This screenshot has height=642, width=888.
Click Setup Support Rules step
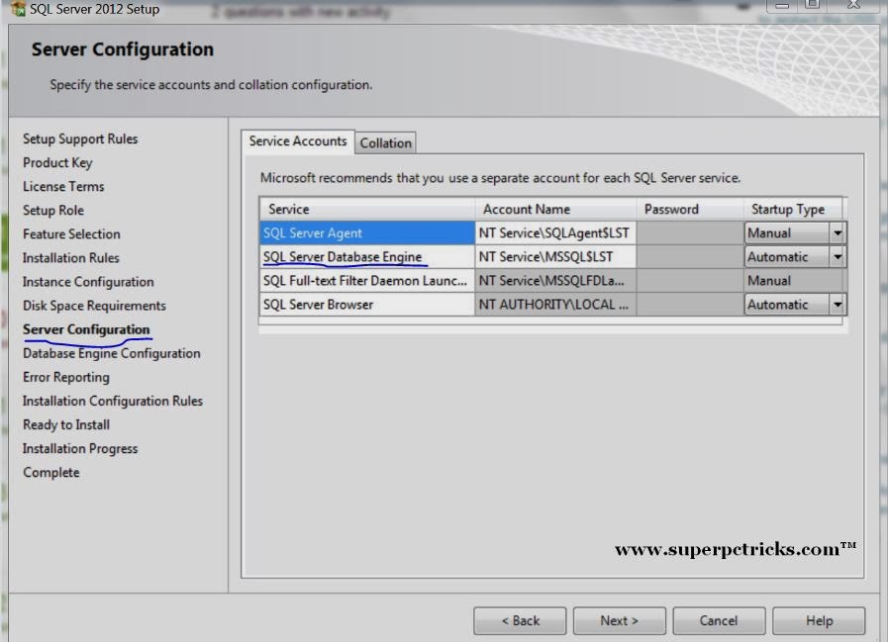80,138
